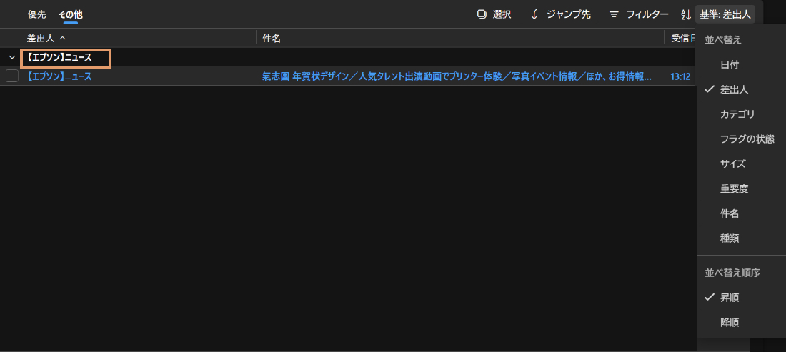Open the email with subject 氣志團 年賀状デザイン

(x=457, y=76)
